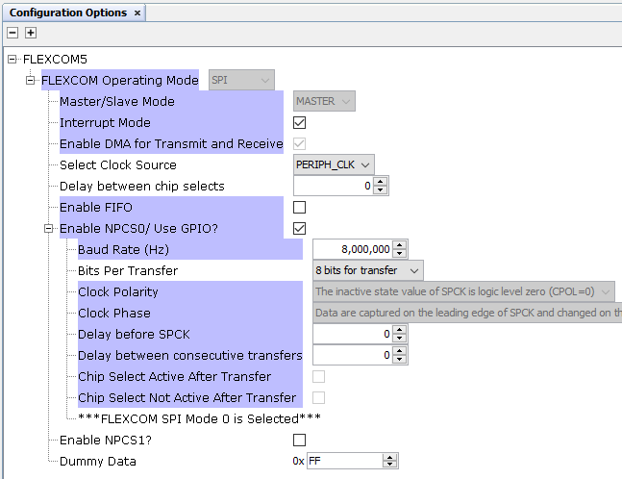Click the collapse all icon in toolbar
This screenshot has height=479, width=622.
point(12,33)
